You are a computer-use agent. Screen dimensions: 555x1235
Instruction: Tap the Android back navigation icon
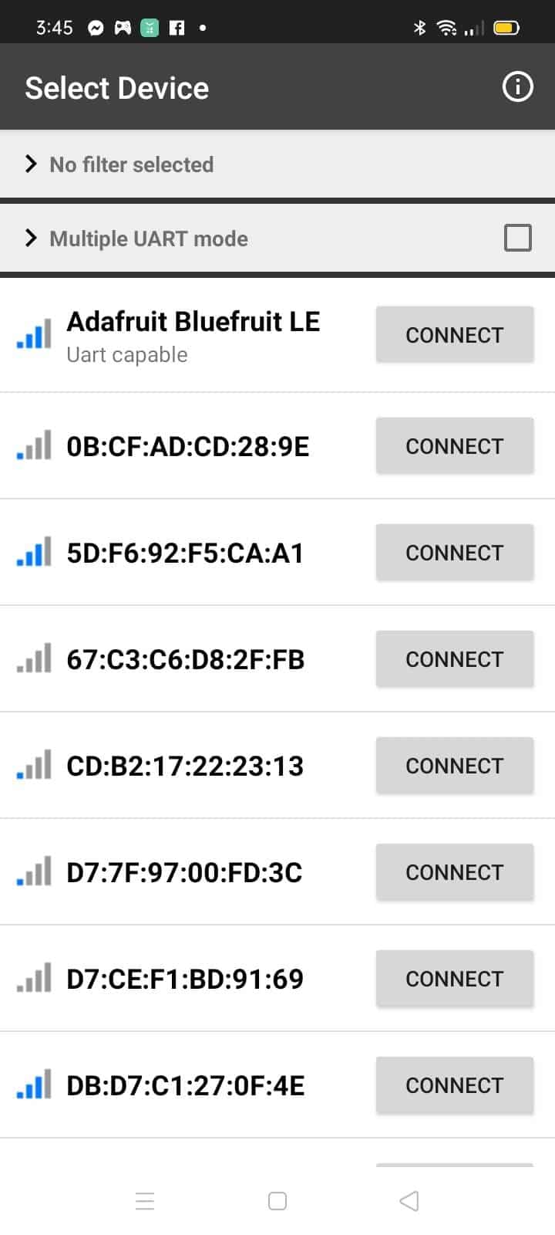click(x=409, y=1201)
